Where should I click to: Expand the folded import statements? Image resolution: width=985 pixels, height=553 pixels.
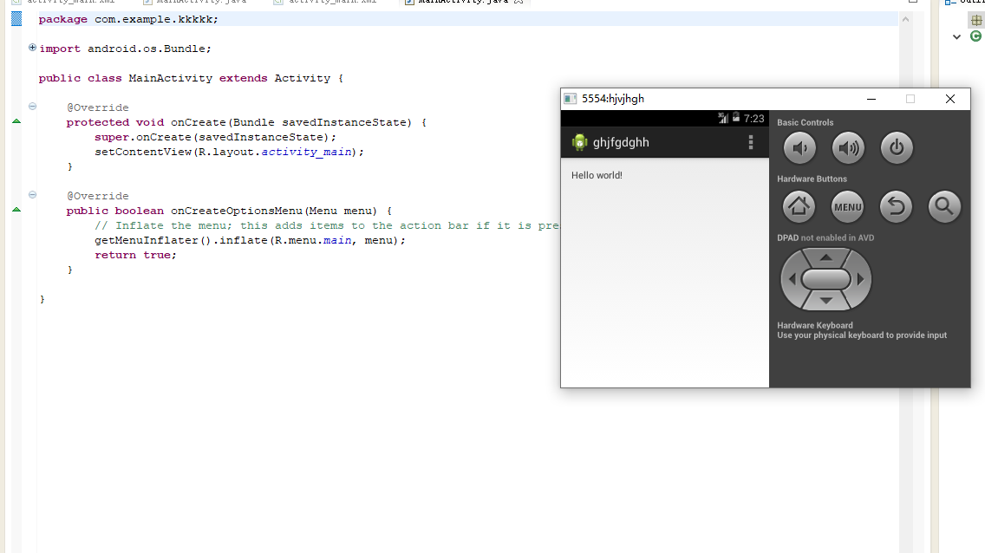pyautogui.click(x=32, y=48)
